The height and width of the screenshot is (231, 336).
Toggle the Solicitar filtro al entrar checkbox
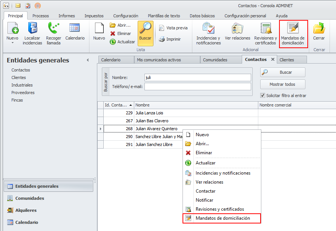click(263, 96)
